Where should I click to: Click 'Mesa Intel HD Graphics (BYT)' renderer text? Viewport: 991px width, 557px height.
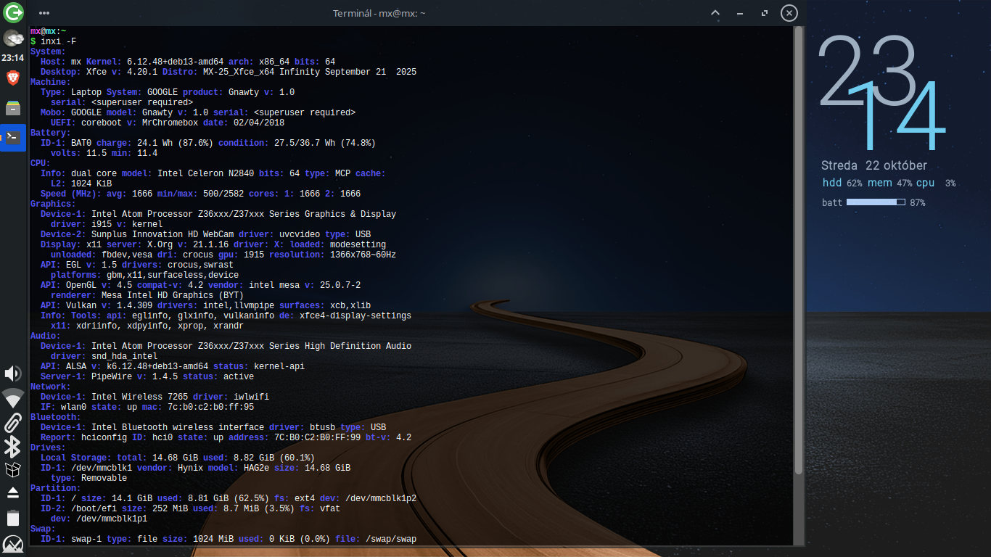click(x=173, y=295)
